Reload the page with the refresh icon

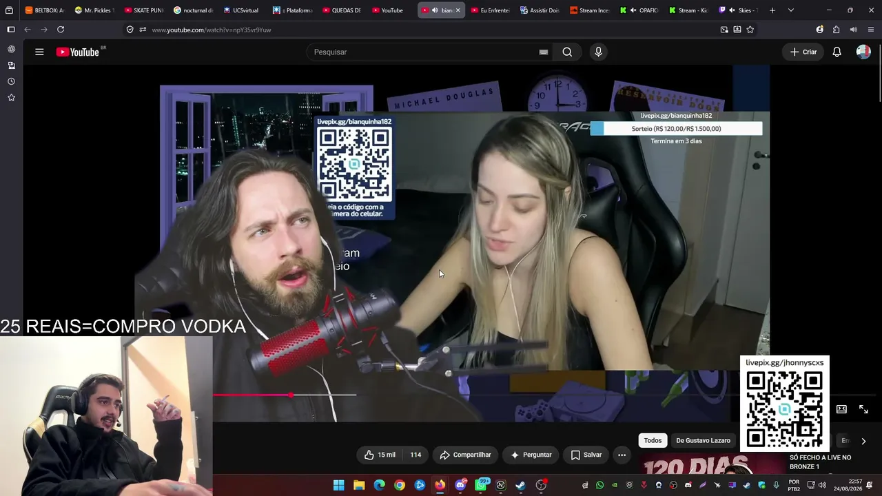(61, 30)
